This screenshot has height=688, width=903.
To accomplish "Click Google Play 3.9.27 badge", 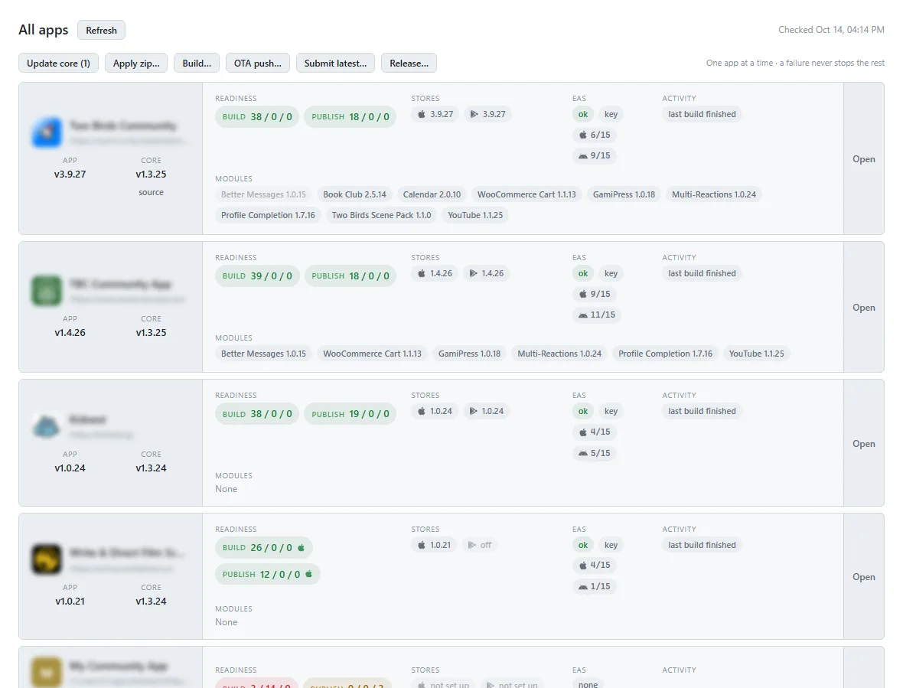I will point(487,114).
